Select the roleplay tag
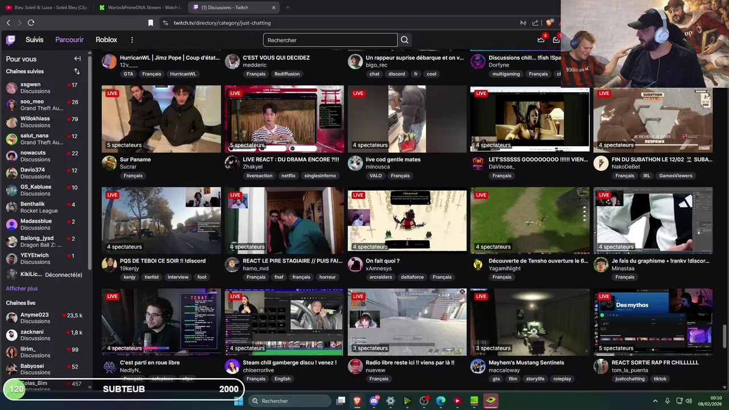 [x=562, y=379]
